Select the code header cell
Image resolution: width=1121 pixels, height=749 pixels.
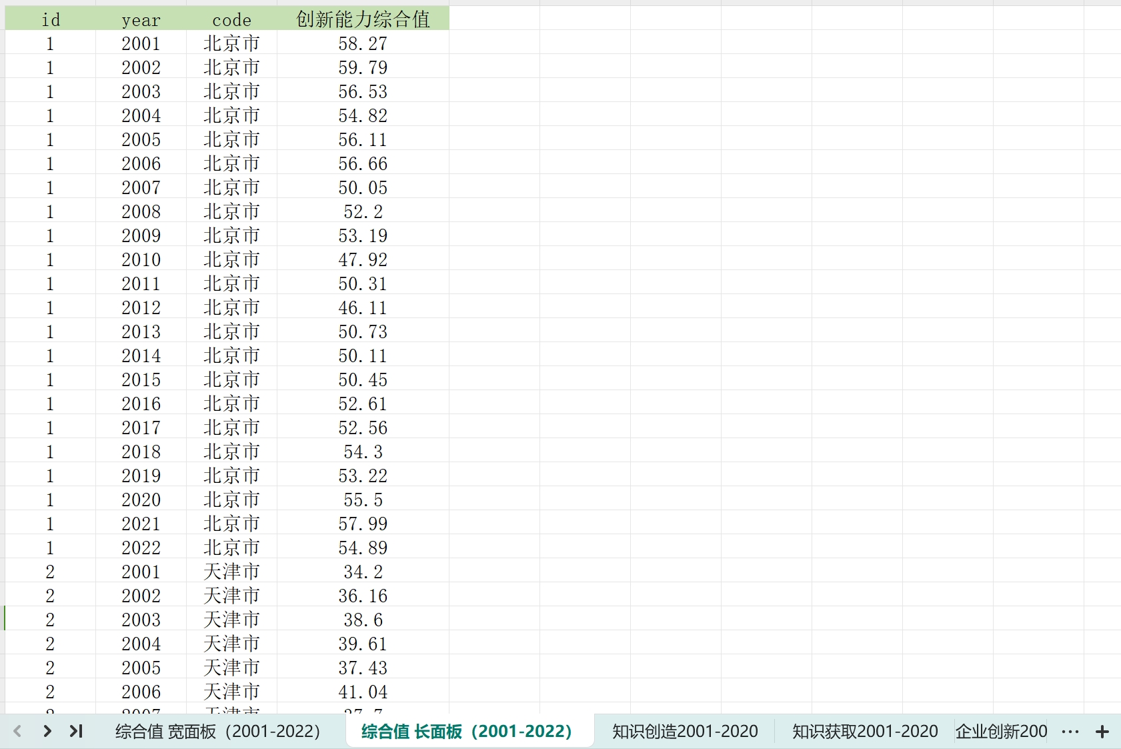coord(232,19)
